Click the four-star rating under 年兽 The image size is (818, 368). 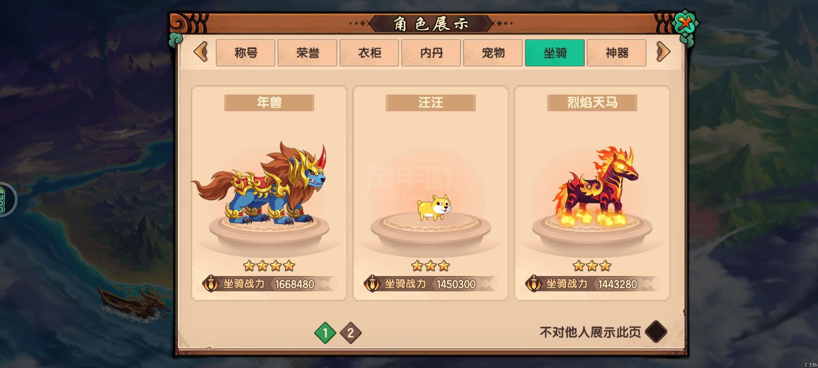269,265
